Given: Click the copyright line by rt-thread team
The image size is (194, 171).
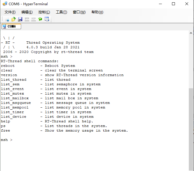Looking at the screenshot, I should [x=48, y=52].
